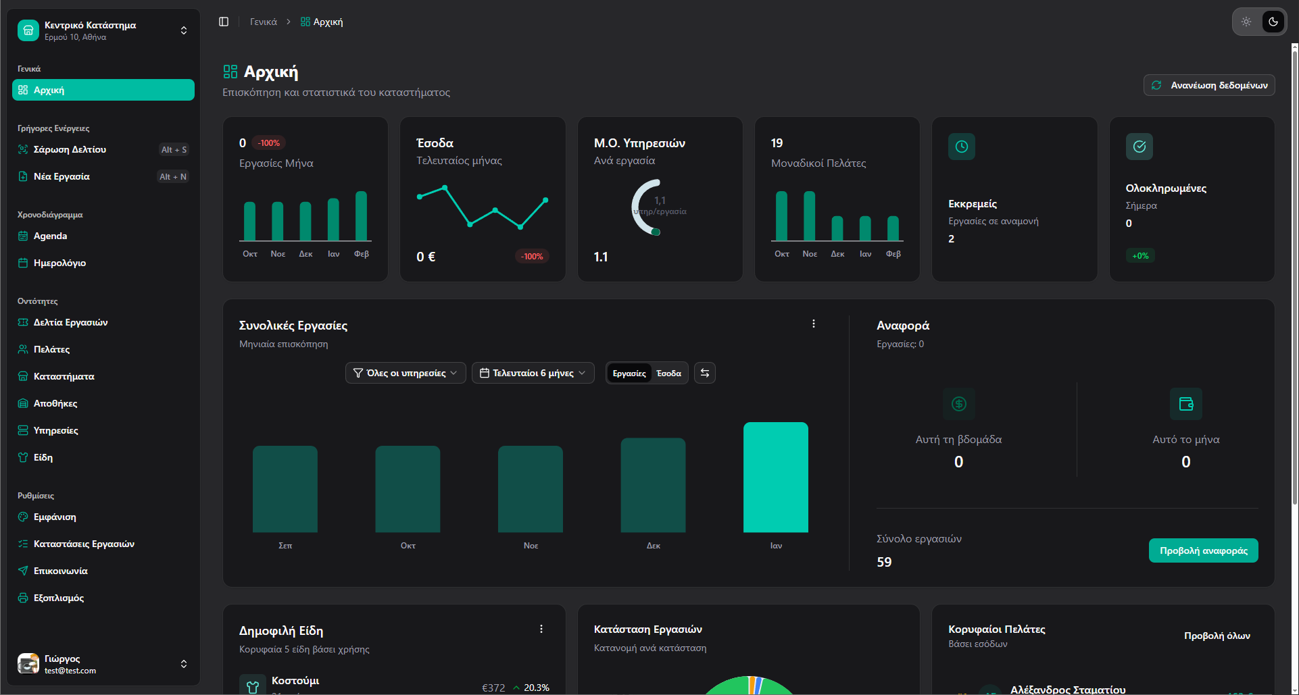Click the Προβολή αναφοράς button

pyautogui.click(x=1204, y=550)
